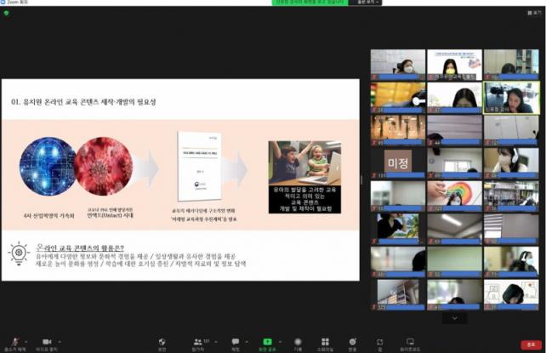Screen dimensions: 546x353
Task: Open the Security options icon
Action: (x=162, y=342)
